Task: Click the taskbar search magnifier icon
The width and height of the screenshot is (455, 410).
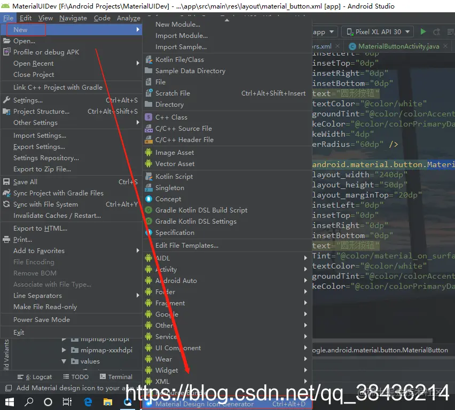Action: tap(29, 402)
